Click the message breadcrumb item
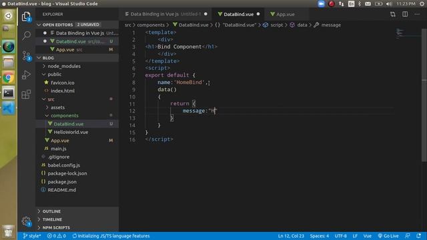This screenshot has width=427, height=240. [x=331, y=25]
